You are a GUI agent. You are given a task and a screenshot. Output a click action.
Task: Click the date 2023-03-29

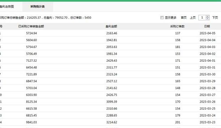tap(207, 81)
